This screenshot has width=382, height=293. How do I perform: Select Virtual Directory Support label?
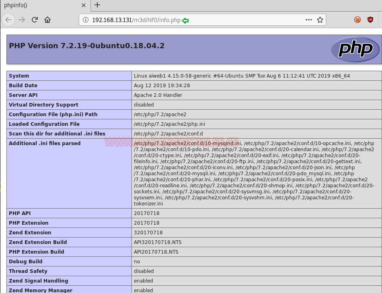tap(43, 105)
